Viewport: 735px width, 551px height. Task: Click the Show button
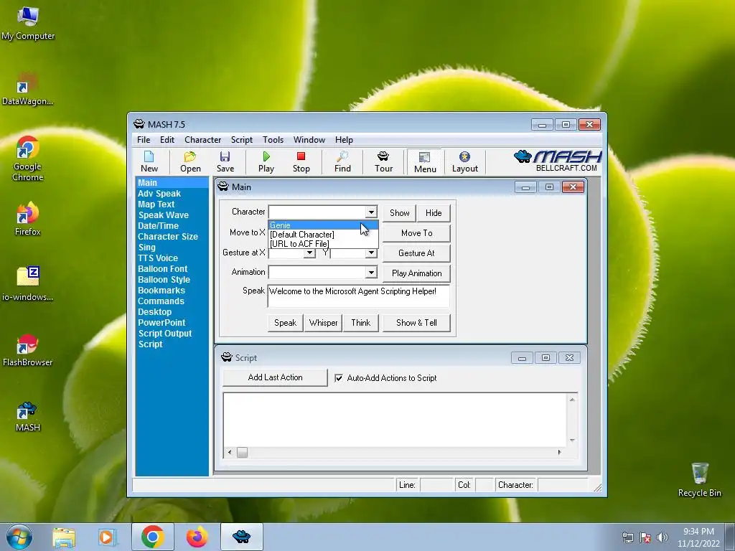coord(399,212)
